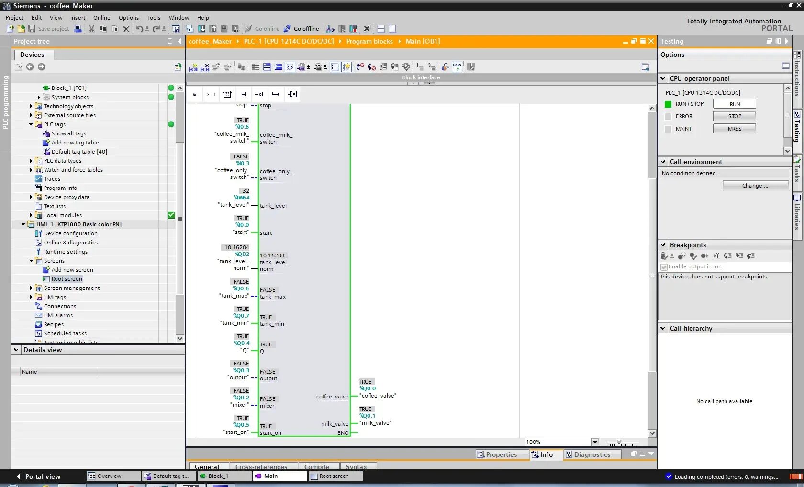Click the Save project floppy icon

(32, 29)
